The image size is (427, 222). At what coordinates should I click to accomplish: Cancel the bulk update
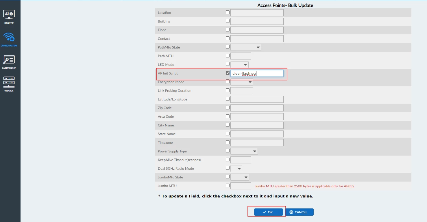299,212
